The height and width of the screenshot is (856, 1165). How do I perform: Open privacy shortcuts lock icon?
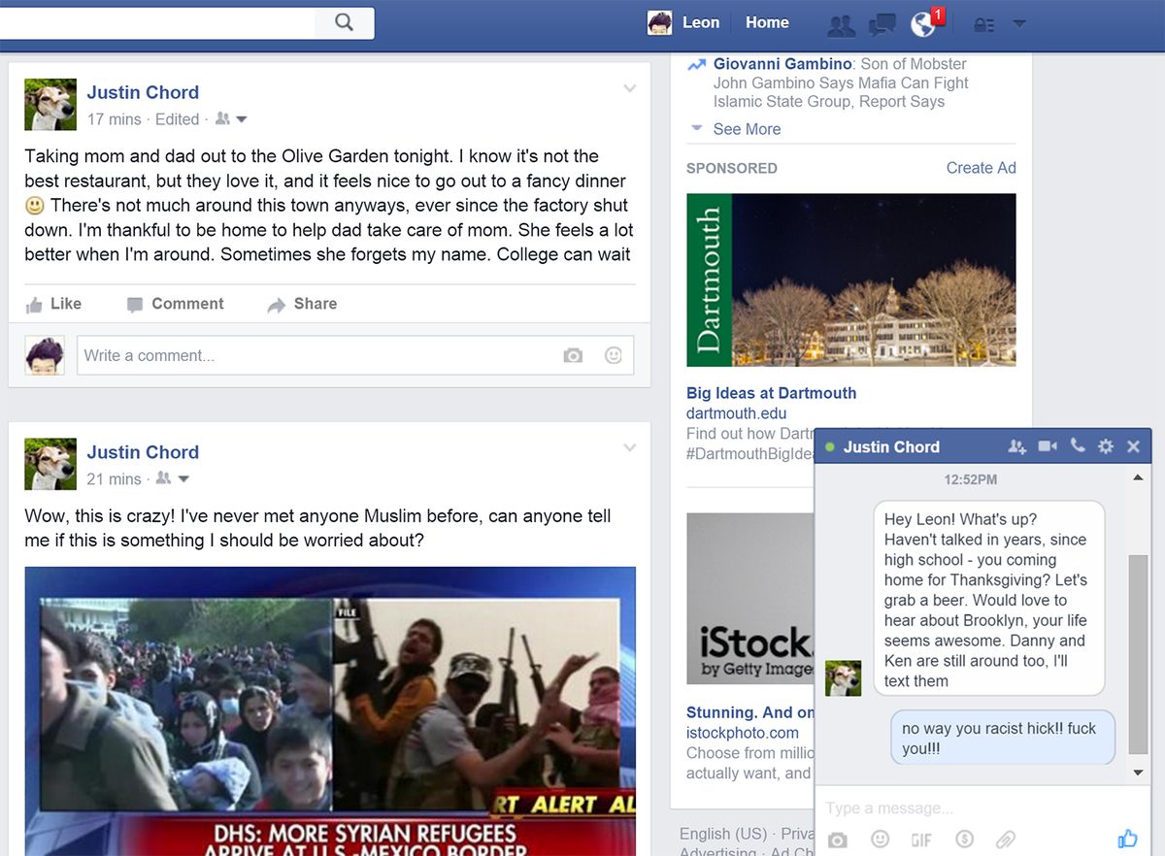point(983,25)
